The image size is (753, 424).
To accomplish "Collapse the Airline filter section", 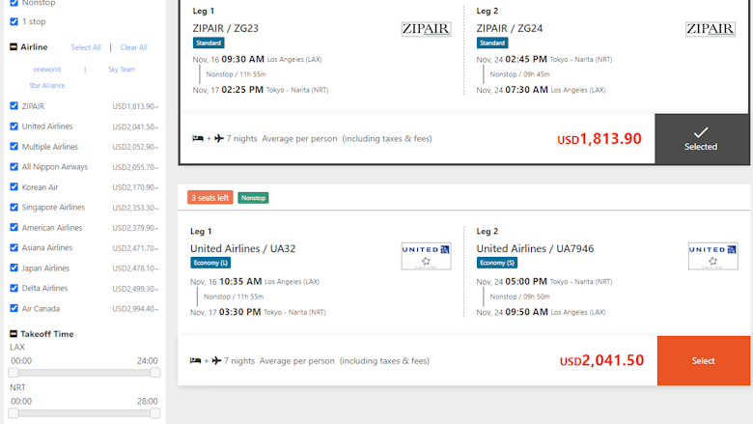I will (14, 47).
